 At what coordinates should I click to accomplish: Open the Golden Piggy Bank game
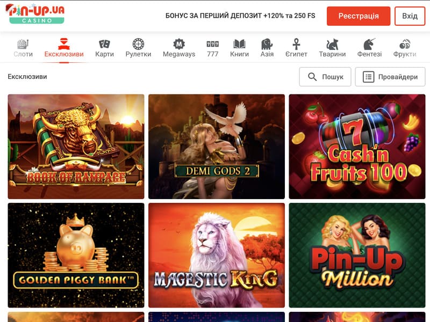point(76,255)
